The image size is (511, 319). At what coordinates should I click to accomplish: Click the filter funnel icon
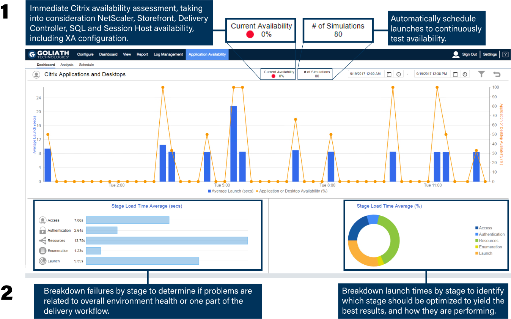481,74
